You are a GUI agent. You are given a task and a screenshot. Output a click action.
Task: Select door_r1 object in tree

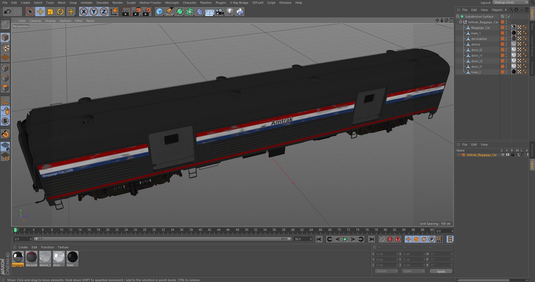tap(476, 56)
